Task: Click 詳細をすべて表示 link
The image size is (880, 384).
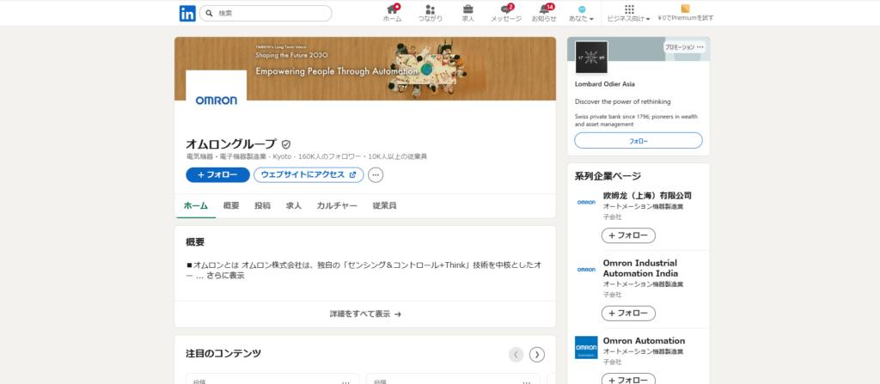Action: (365, 314)
